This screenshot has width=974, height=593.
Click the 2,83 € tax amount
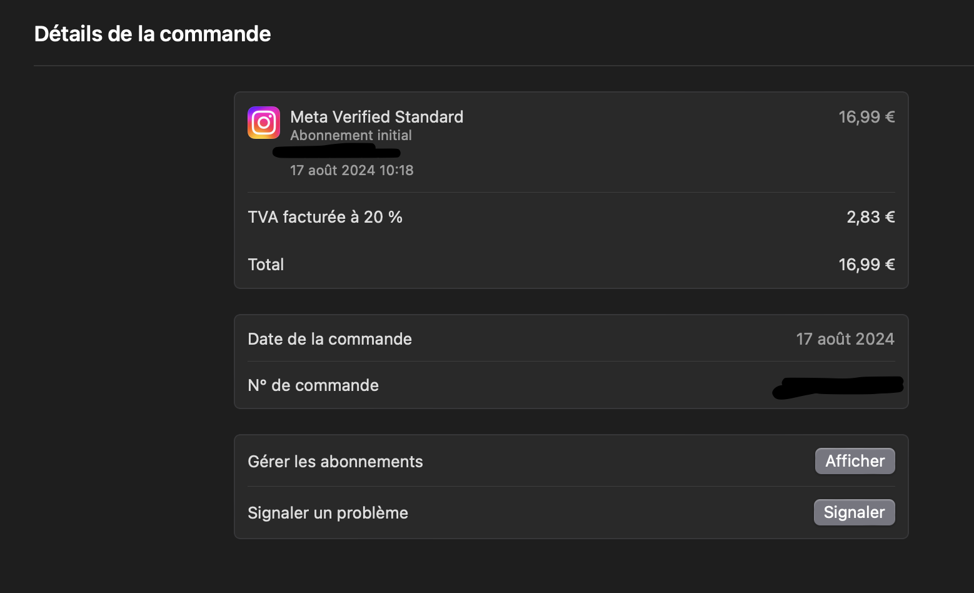click(x=870, y=217)
